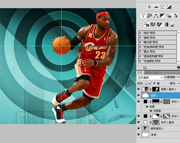The image size is (180, 143).
Task: Click the diagonal vector mask of lower 形状 4
Action: [x=166, y=116]
